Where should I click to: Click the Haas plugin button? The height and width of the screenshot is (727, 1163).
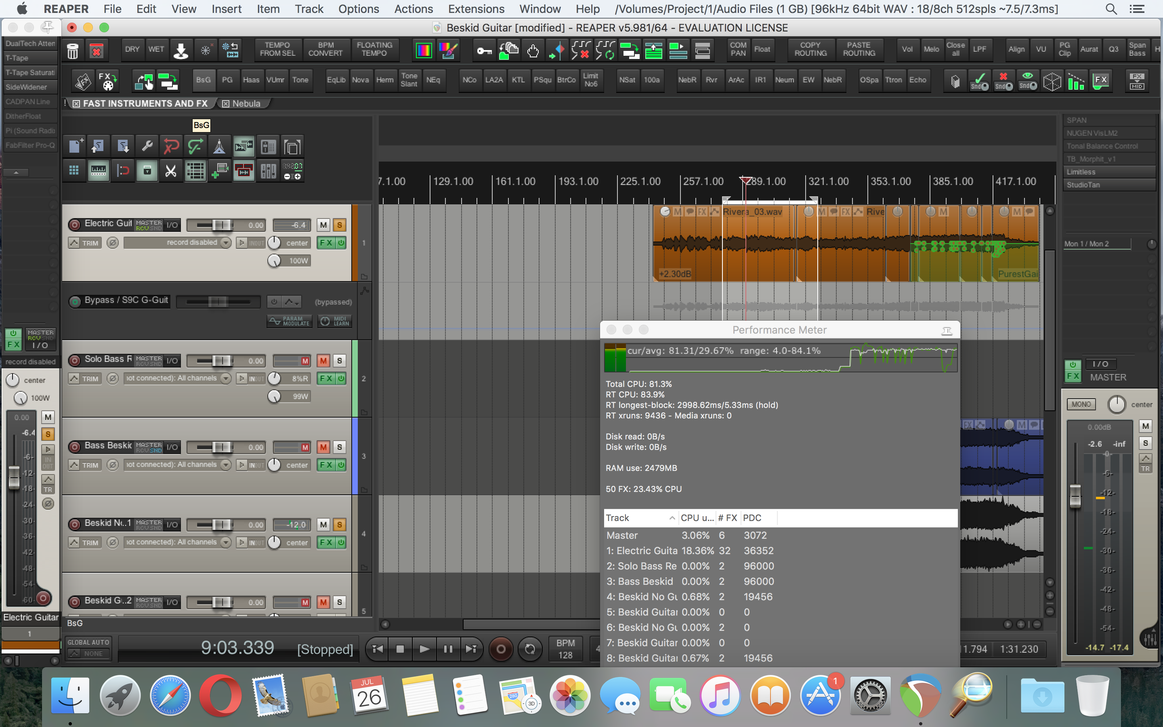click(x=251, y=80)
